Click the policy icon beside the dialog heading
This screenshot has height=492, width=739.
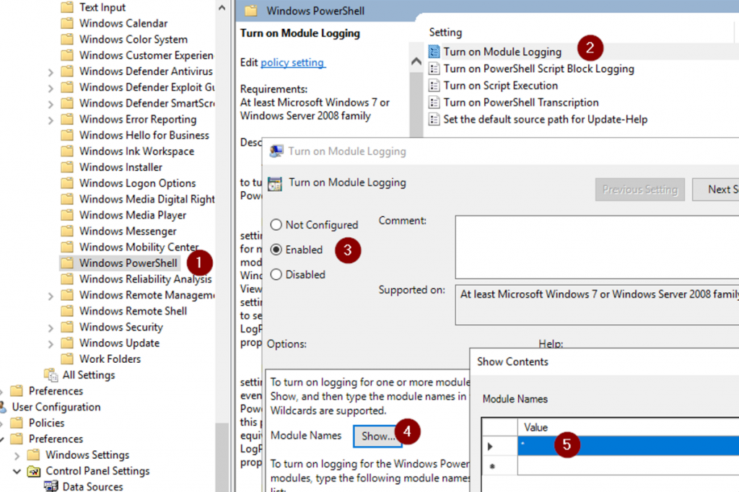point(275,183)
